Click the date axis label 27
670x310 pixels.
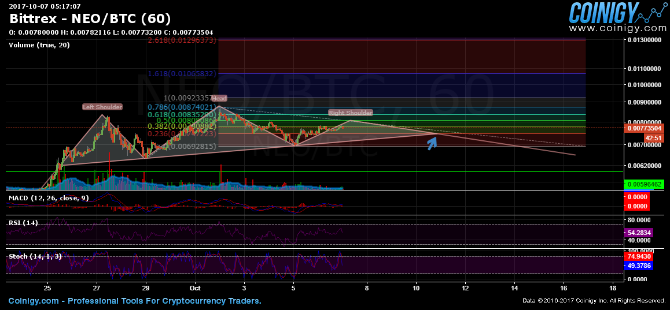pos(97,287)
